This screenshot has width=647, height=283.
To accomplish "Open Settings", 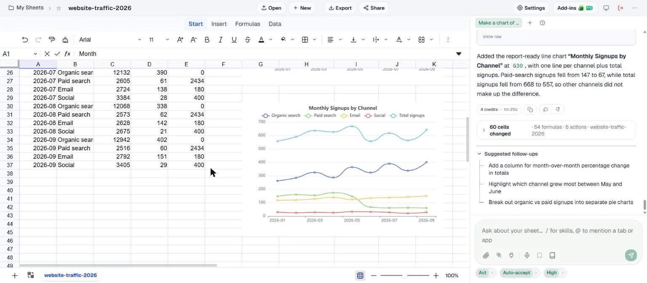I will pos(531,8).
